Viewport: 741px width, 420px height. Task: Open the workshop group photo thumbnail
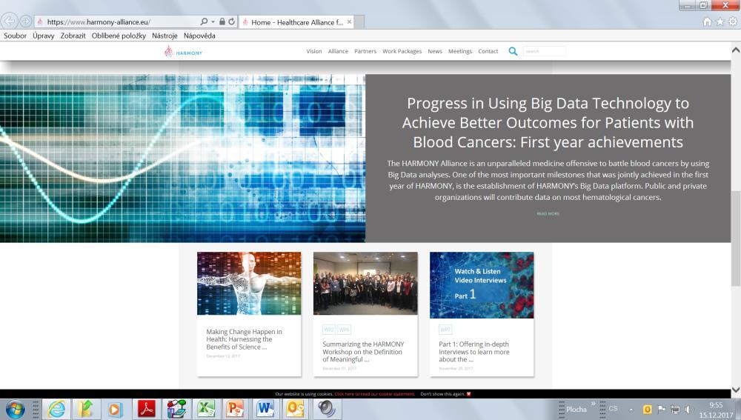point(365,283)
